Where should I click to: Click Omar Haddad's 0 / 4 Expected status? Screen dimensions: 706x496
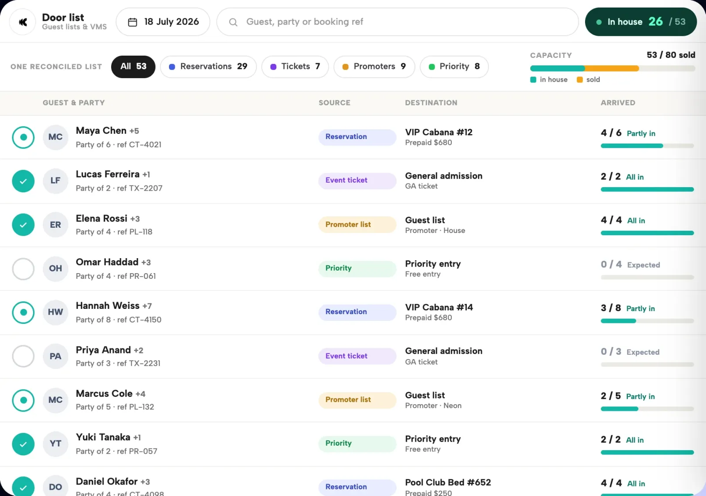click(x=630, y=265)
